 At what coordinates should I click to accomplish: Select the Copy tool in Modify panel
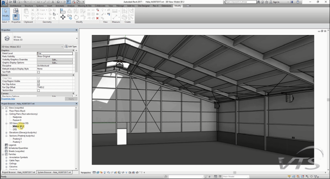point(70,17)
